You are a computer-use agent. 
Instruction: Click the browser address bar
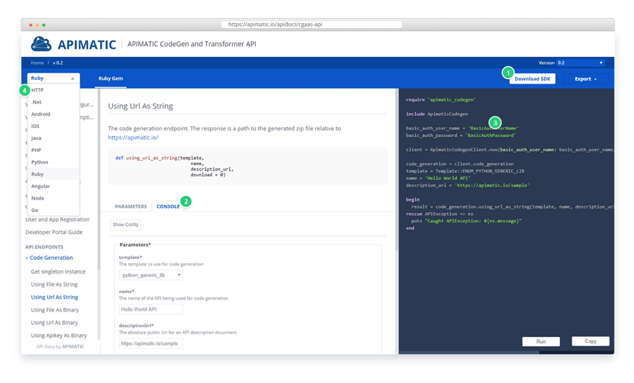(313, 24)
